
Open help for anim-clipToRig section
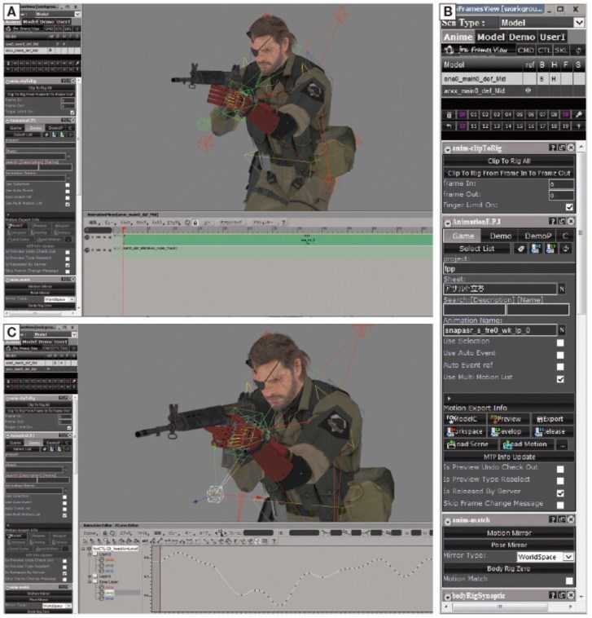tap(553, 148)
